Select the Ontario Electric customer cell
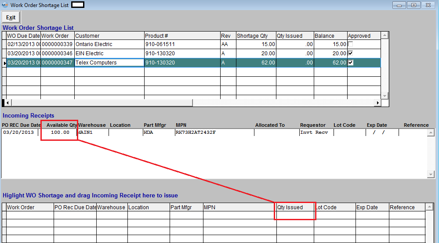 pyautogui.click(x=109, y=44)
